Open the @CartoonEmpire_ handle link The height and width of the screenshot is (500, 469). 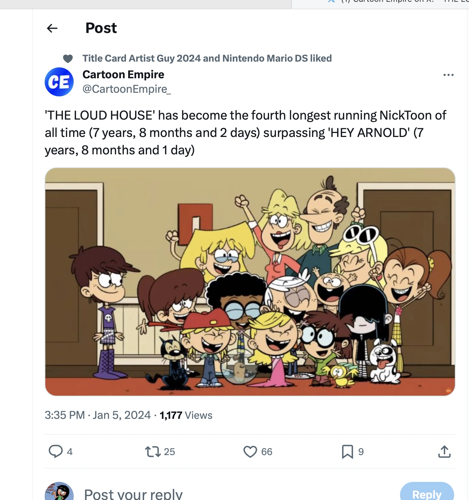coord(127,89)
